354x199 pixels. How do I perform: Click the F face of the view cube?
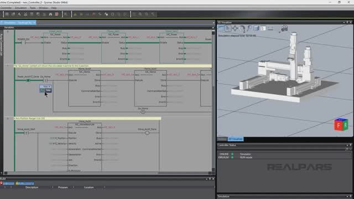[339, 126]
